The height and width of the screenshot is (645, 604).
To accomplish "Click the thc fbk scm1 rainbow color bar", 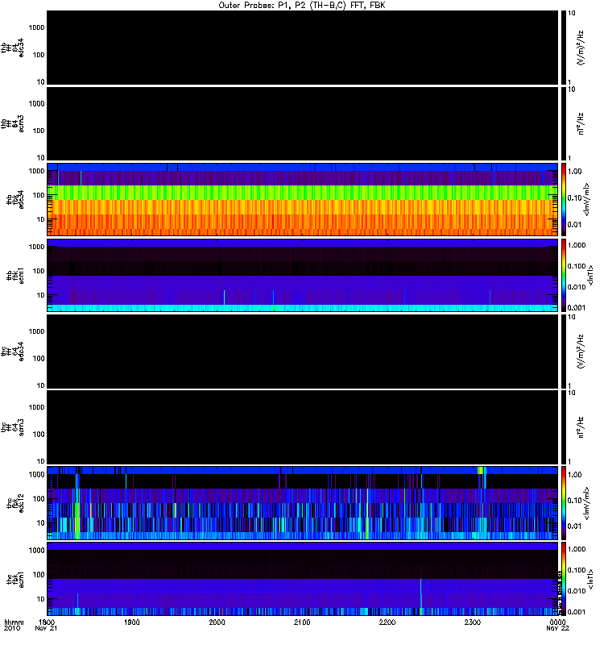I will 564,579.
